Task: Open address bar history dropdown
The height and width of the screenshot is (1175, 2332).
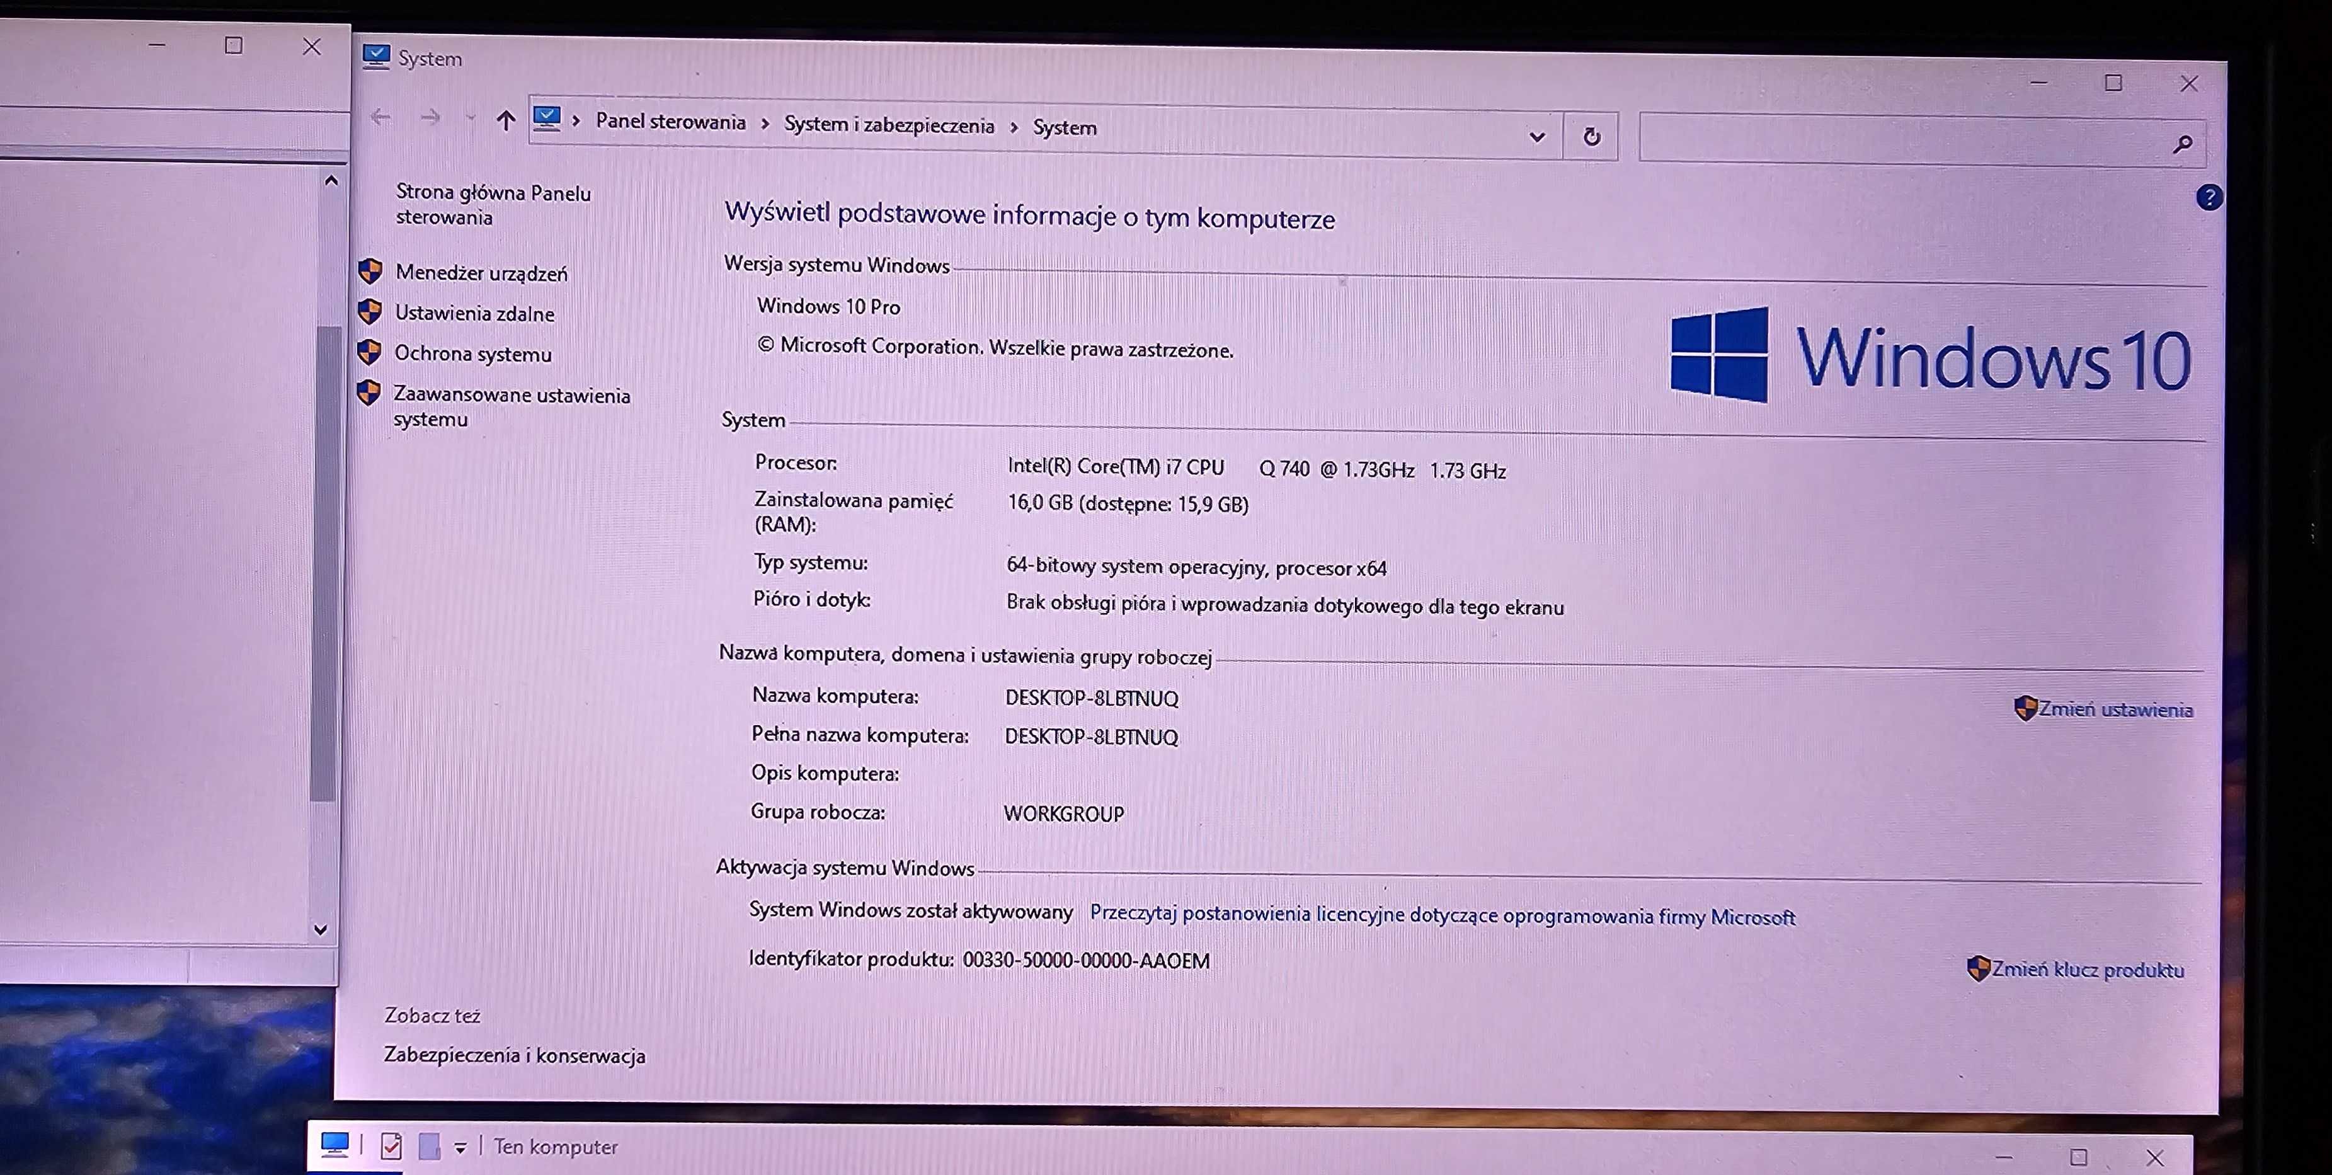Action: (x=1536, y=137)
